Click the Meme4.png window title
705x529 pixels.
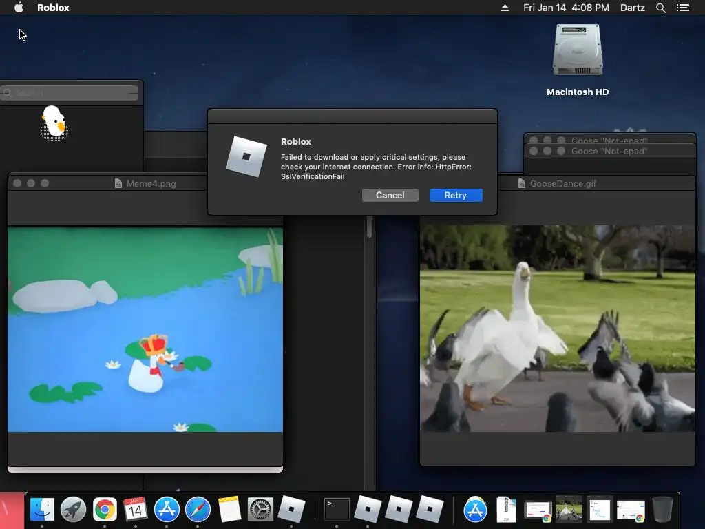click(151, 183)
